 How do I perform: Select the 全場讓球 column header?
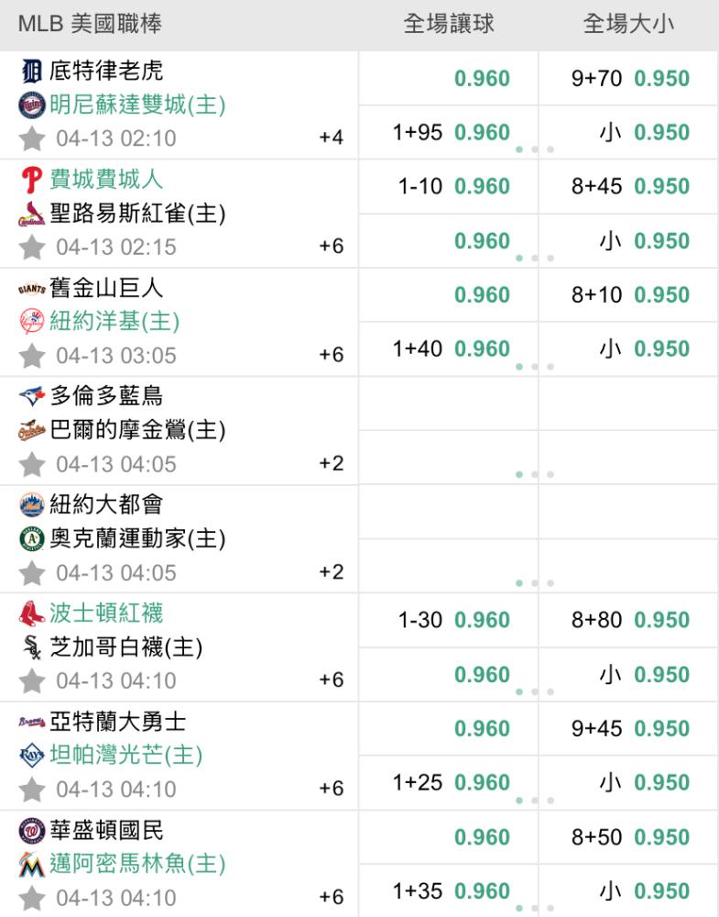pyautogui.click(x=449, y=25)
